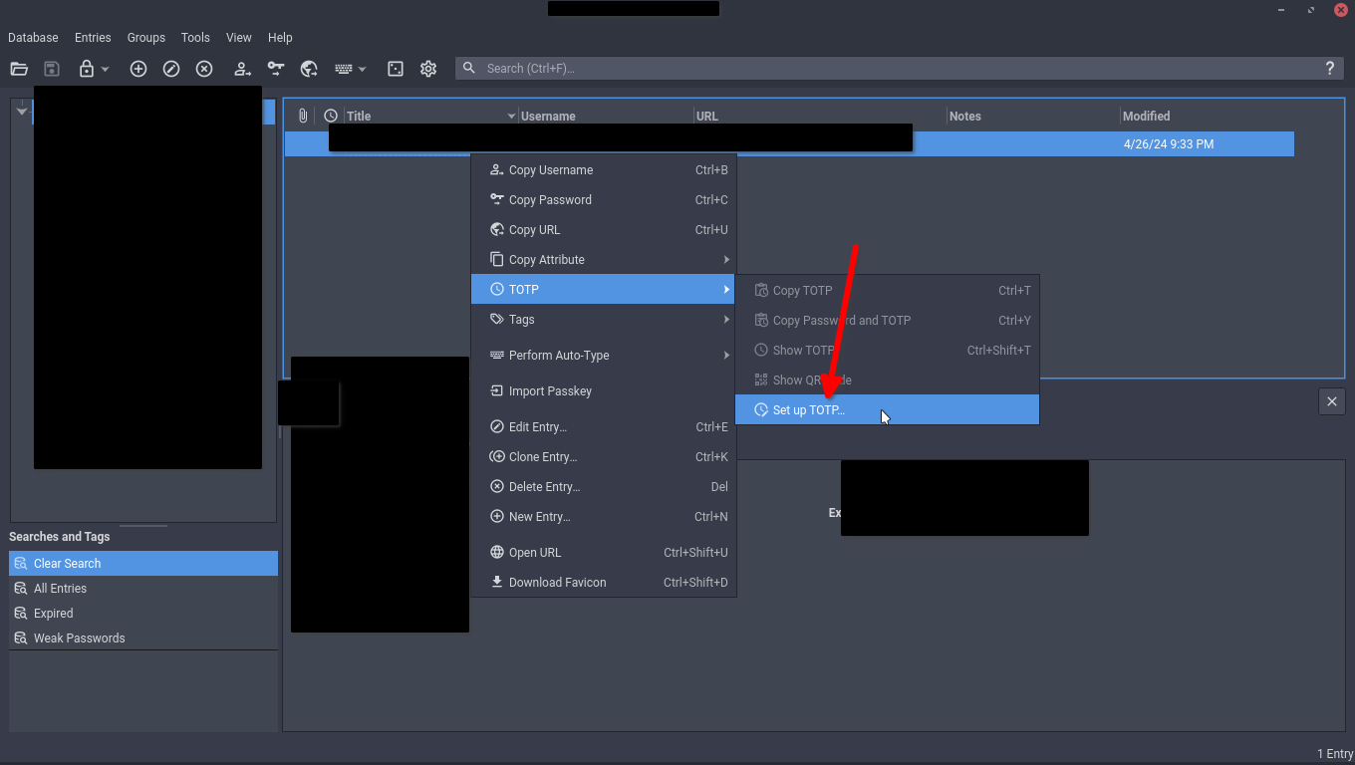Viewport: 1355px width, 765px height.
Task: Expand the Auto-Type toolbar dropdown arrow
Action: pos(363,69)
